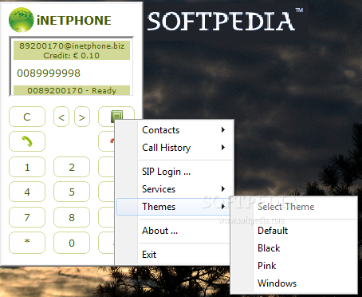Expand the Themes submenu arrow

pos(223,207)
